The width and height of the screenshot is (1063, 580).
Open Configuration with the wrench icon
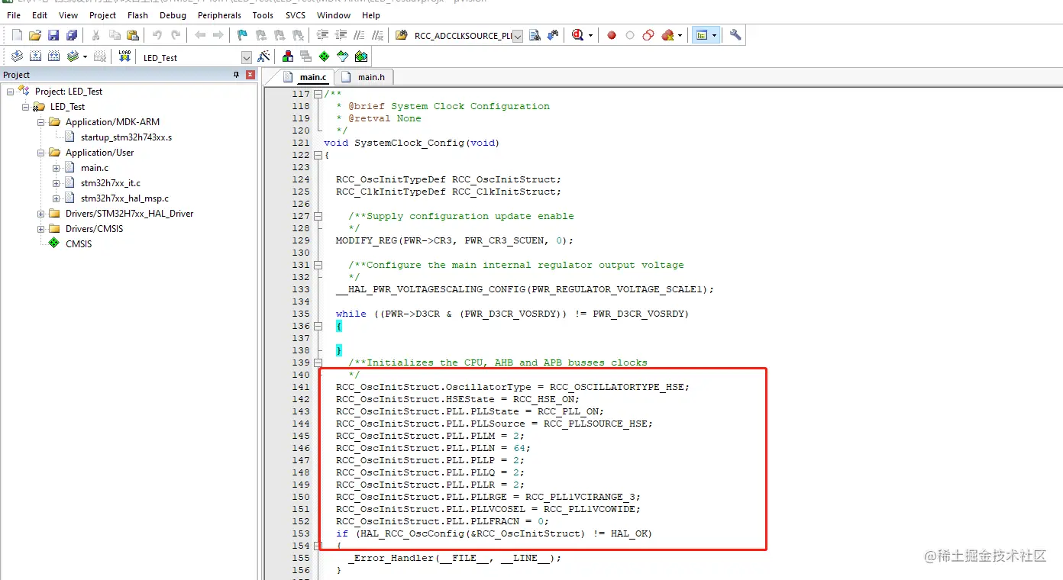click(735, 35)
